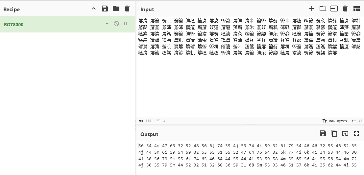Add a new input tab
This screenshot has height=175, width=364.
tap(311, 9)
